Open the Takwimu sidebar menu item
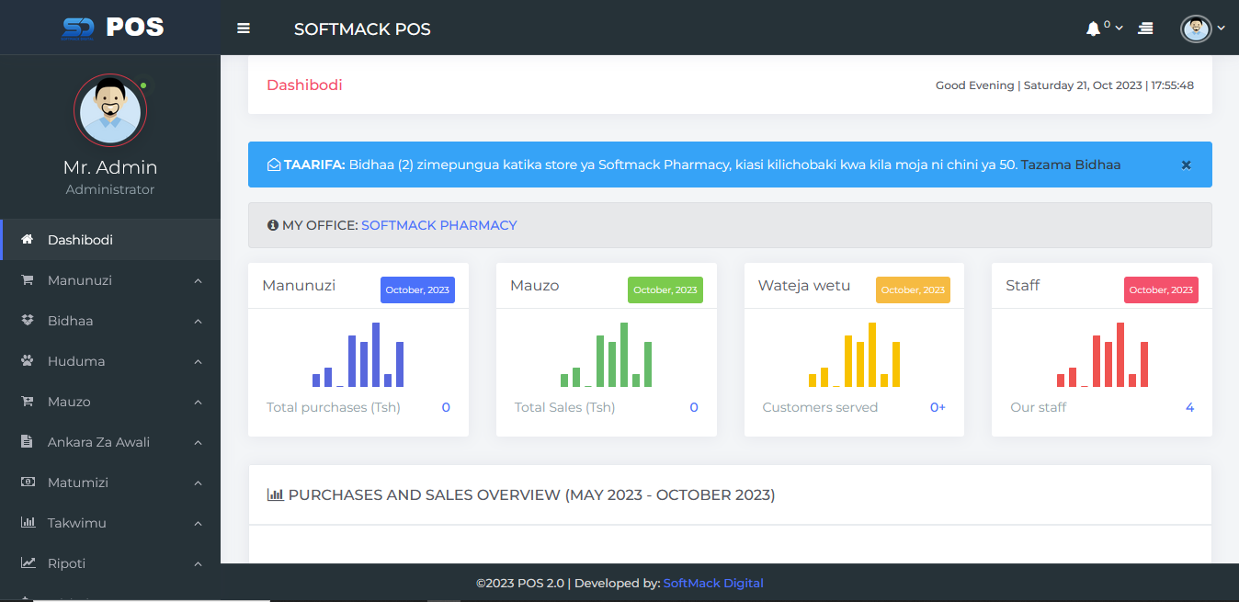Screen dimensions: 1239x602 [77, 523]
